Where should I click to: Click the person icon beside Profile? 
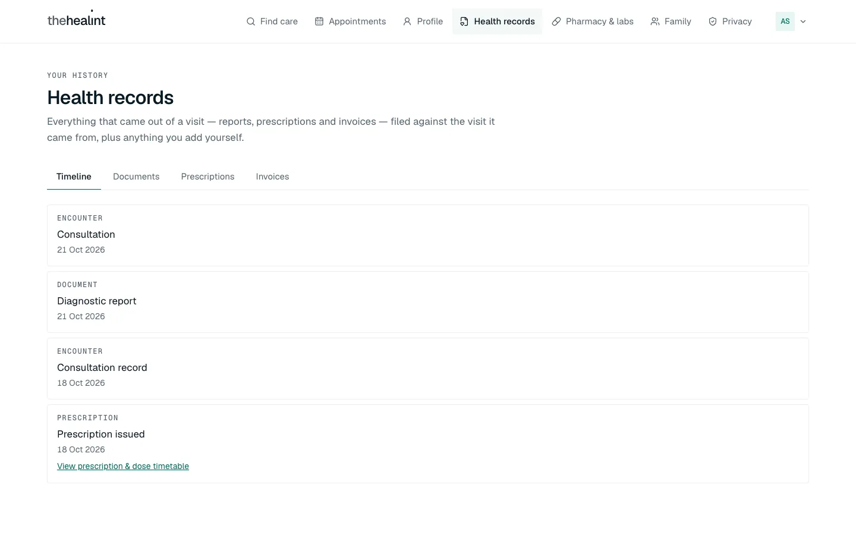pyautogui.click(x=407, y=21)
